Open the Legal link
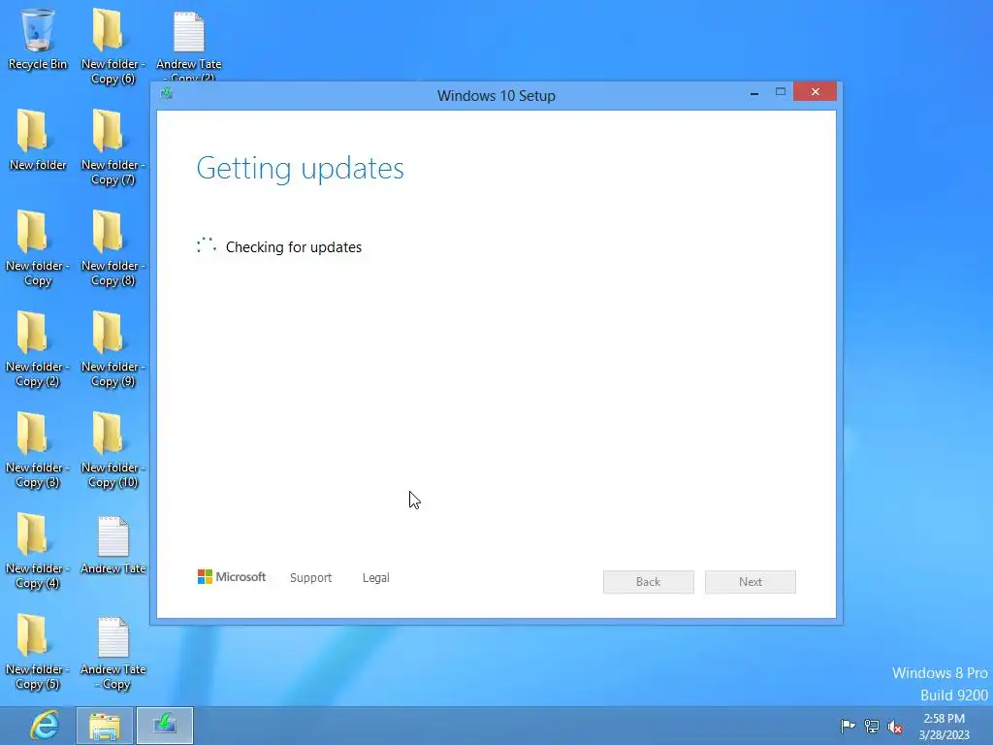Image resolution: width=993 pixels, height=745 pixels. coord(375,578)
